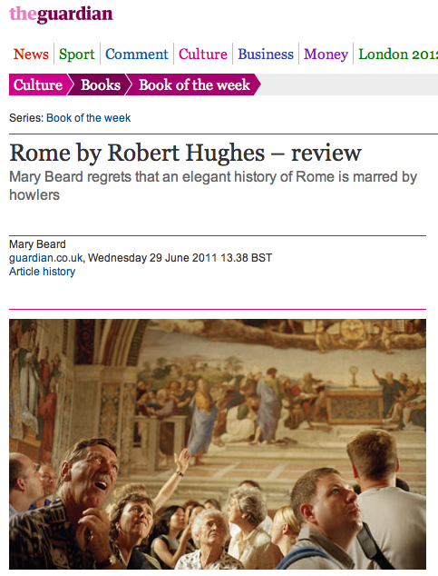Open the Book of the week breadcrumb

pyautogui.click(x=194, y=84)
